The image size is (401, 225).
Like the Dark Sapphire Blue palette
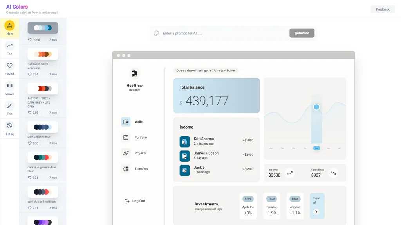(x=30, y=143)
